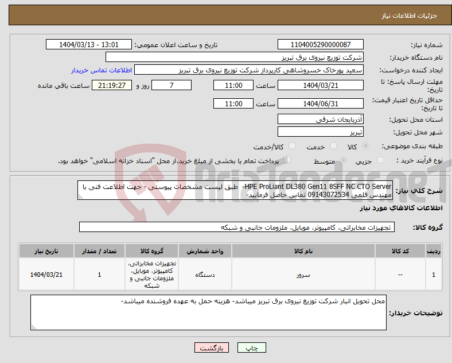Image resolution: width=452 pixels, height=363 pixels.
Task: Click the goods group cell in row 1
Action: click(x=151, y=275)
